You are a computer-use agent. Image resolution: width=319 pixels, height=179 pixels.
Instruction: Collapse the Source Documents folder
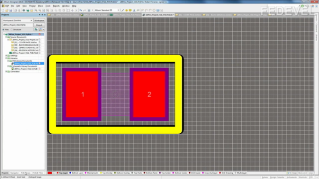6,37
